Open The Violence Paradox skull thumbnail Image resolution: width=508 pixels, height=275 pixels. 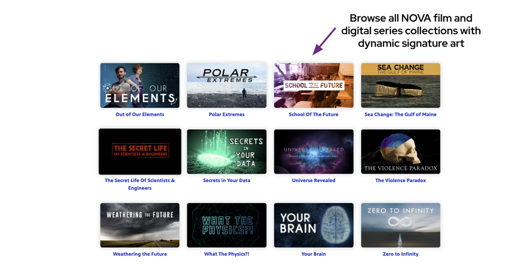point(400,151)
